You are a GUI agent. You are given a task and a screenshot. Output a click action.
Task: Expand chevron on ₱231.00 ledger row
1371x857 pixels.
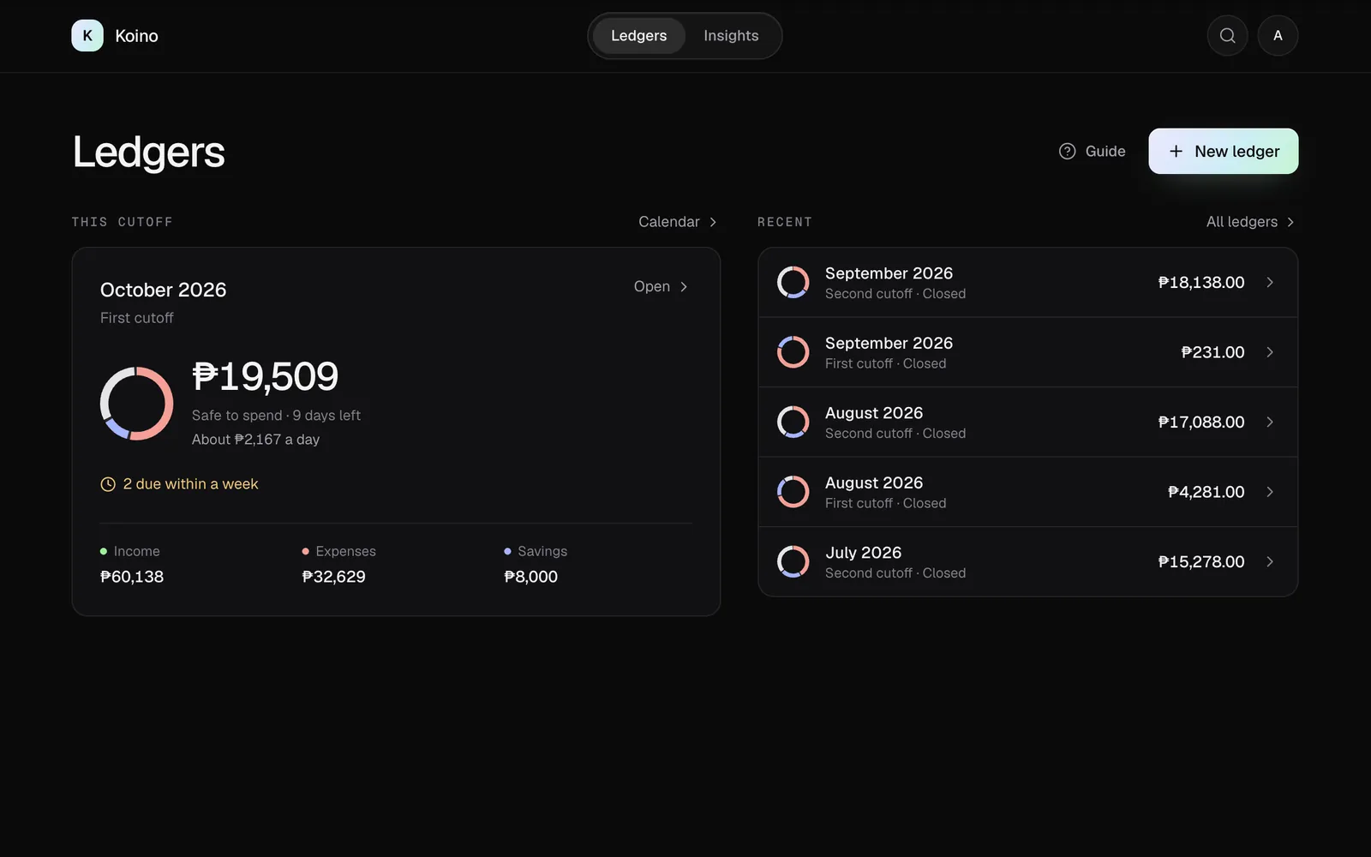(x=1270, y=352)
